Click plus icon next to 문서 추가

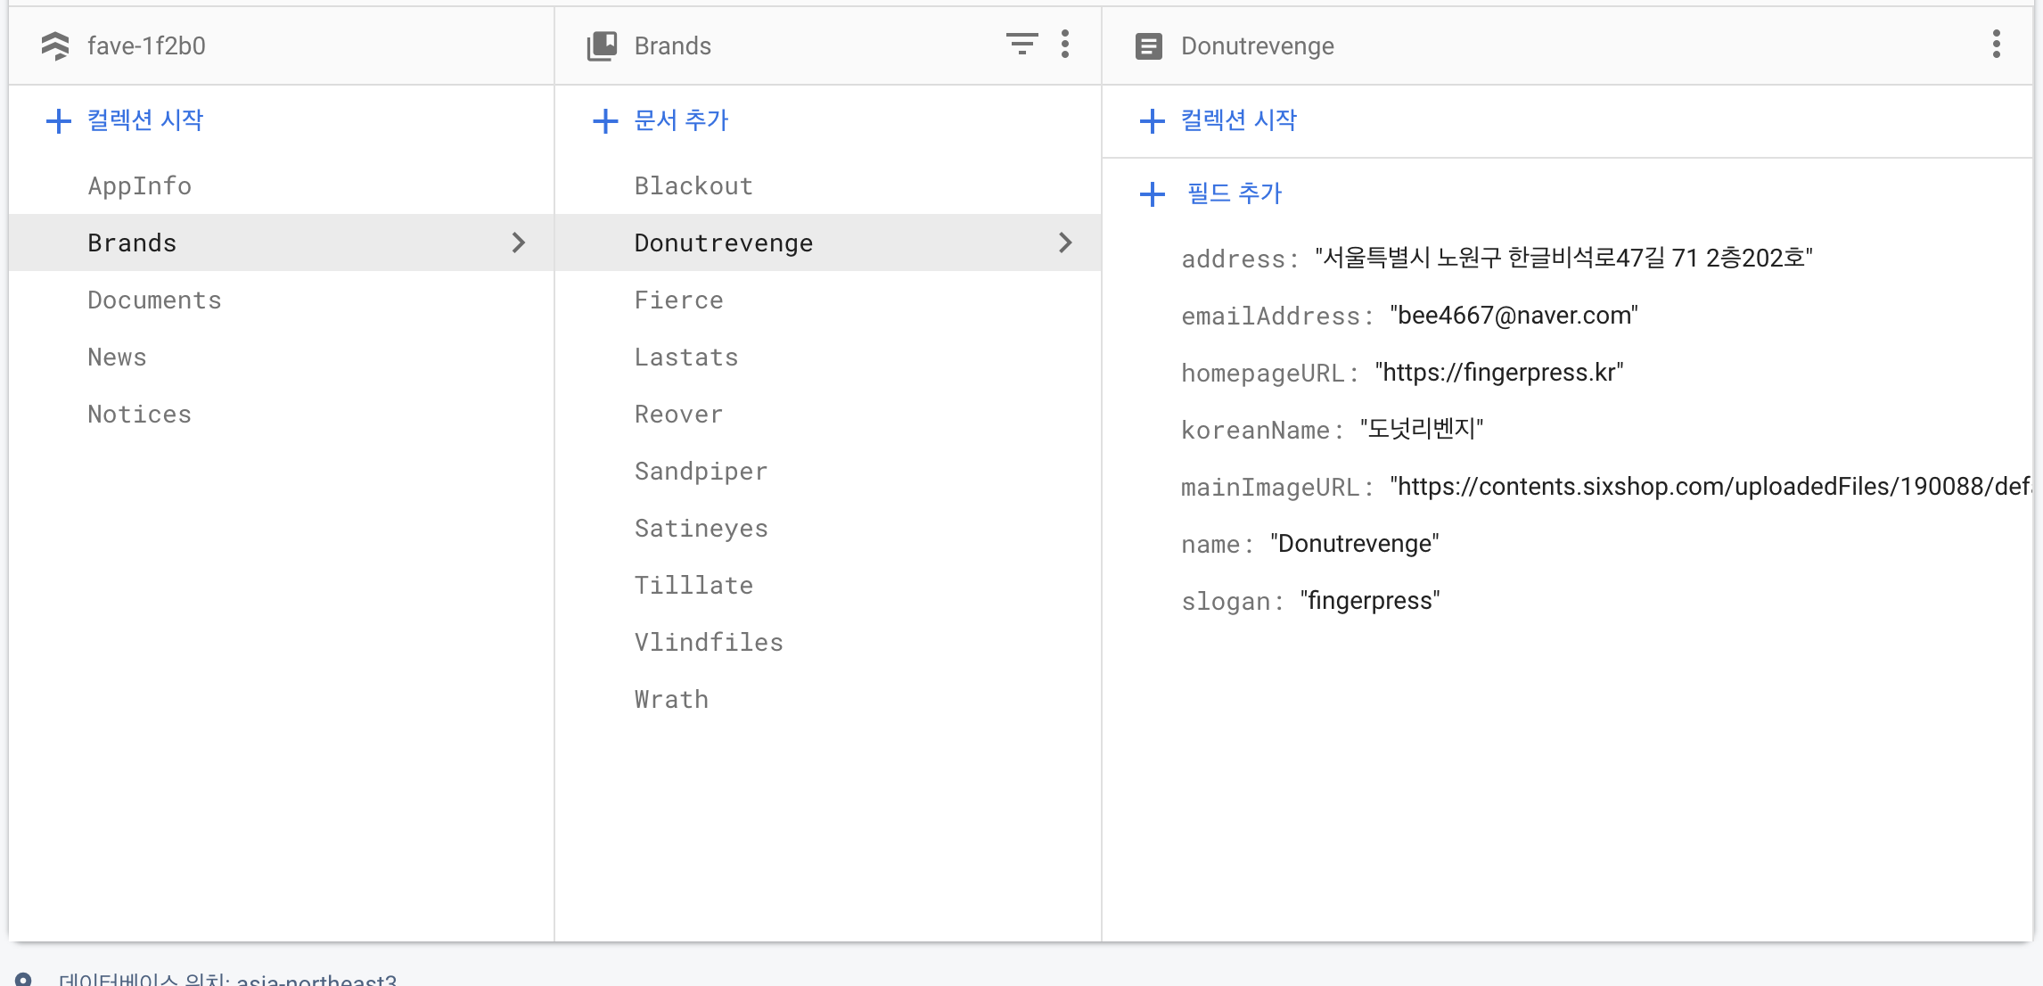pyautogui.click(x=605, y=120)
